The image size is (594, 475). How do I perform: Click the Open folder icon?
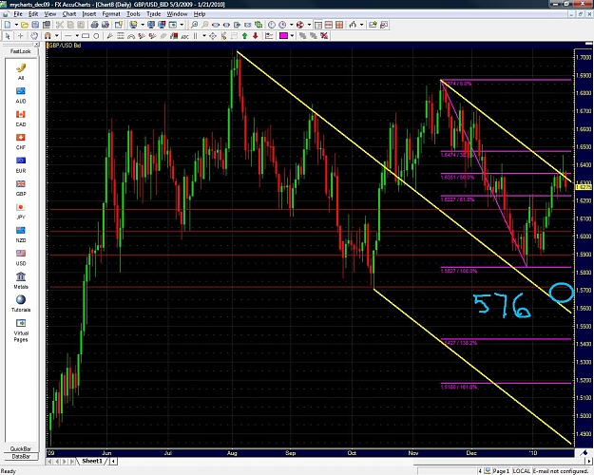coord(25,25)
